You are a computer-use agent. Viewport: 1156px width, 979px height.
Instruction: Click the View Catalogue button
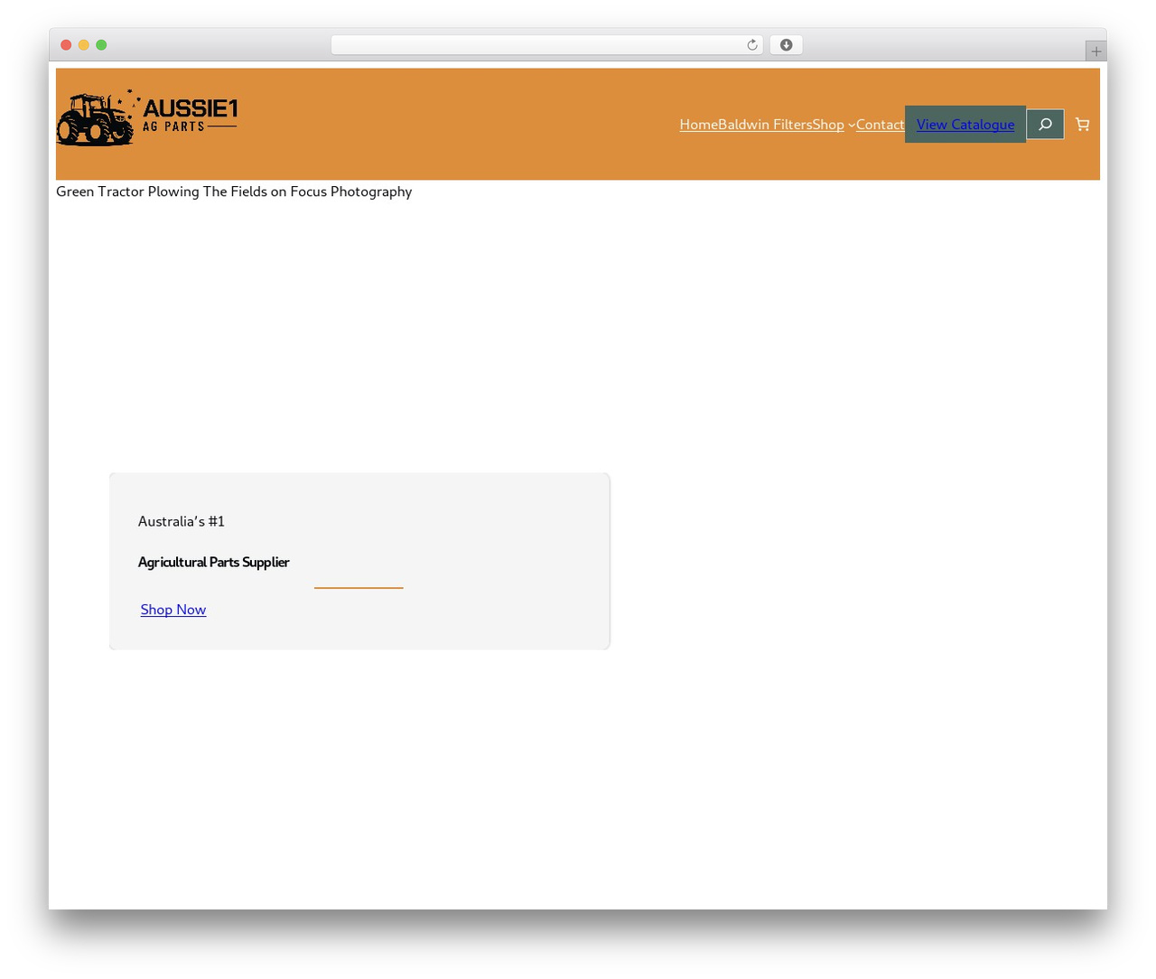click(x=965, y=125)
